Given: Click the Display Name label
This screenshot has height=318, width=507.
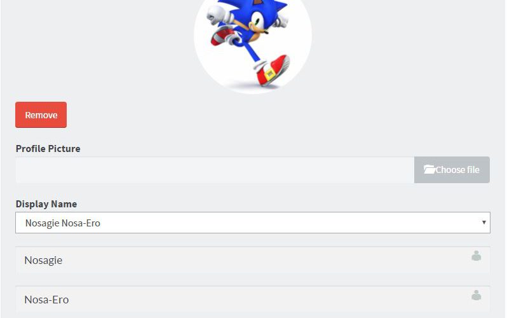Looking at the screenshot, I should click(46, 204).
